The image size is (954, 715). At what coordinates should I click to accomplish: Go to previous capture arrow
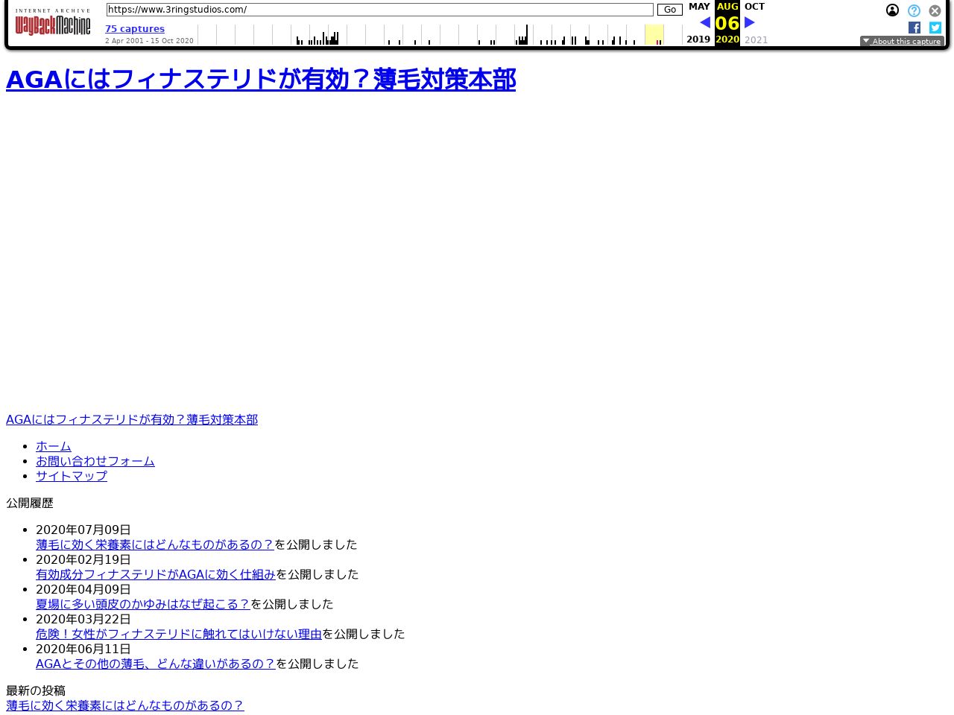pyautogui.click(x=704, y=22)
